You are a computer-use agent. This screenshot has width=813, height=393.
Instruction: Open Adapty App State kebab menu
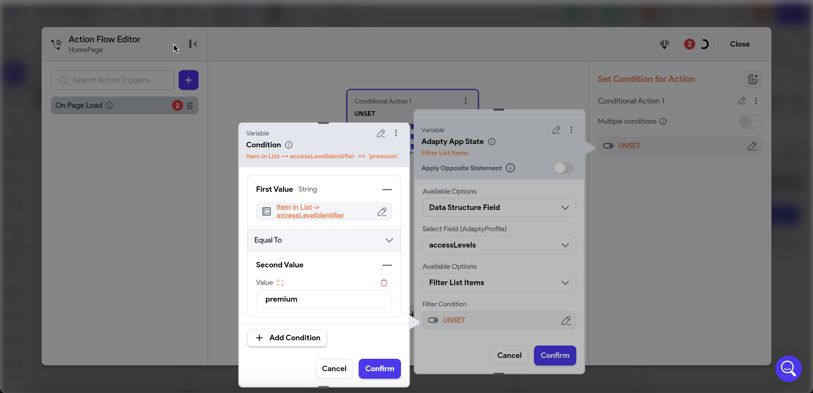pyautogui.click(x=571, y=130)
